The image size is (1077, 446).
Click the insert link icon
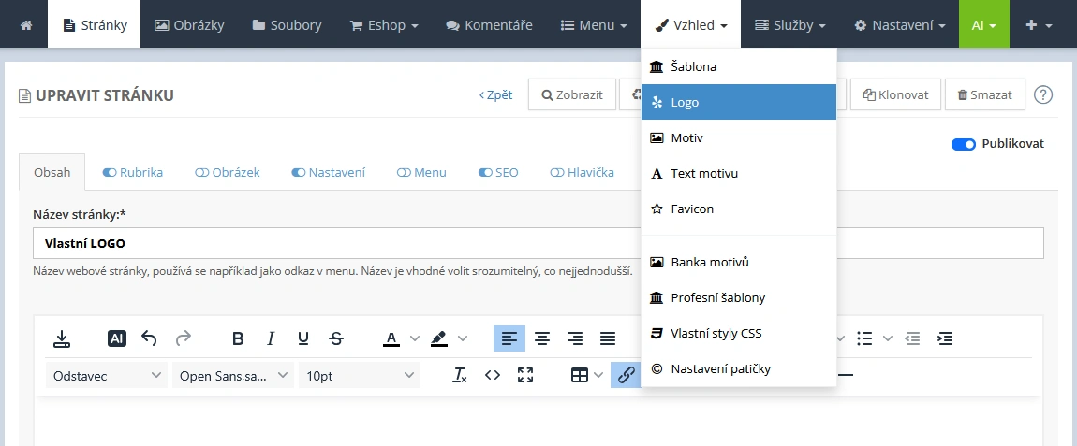tap(627, 375)
